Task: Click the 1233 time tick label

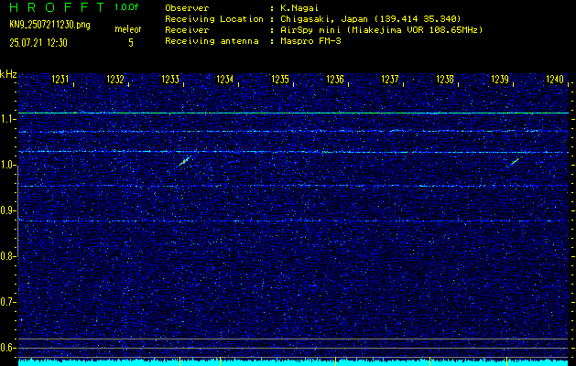Action: (170, 80)
